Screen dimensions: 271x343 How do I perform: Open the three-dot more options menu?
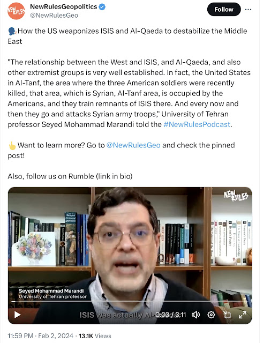point(248,10)
